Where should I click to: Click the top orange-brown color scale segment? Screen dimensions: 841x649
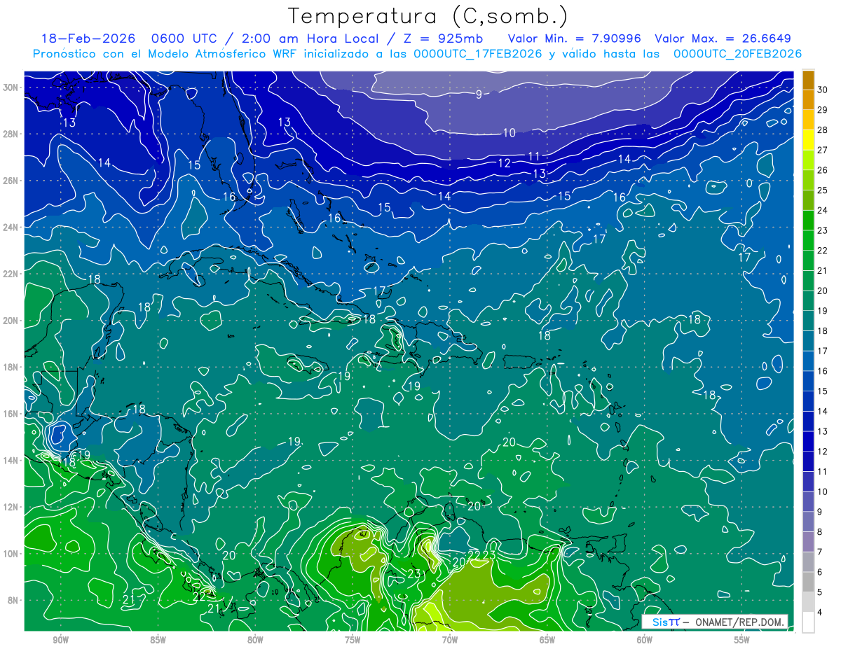[x=808, y=80]
